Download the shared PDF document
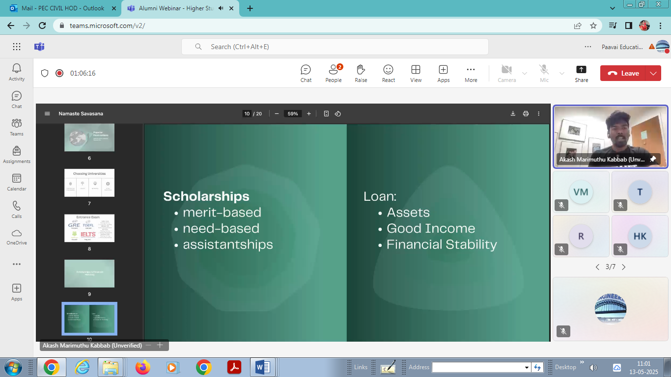The image size is (671, 377). (x=513, y=113)
